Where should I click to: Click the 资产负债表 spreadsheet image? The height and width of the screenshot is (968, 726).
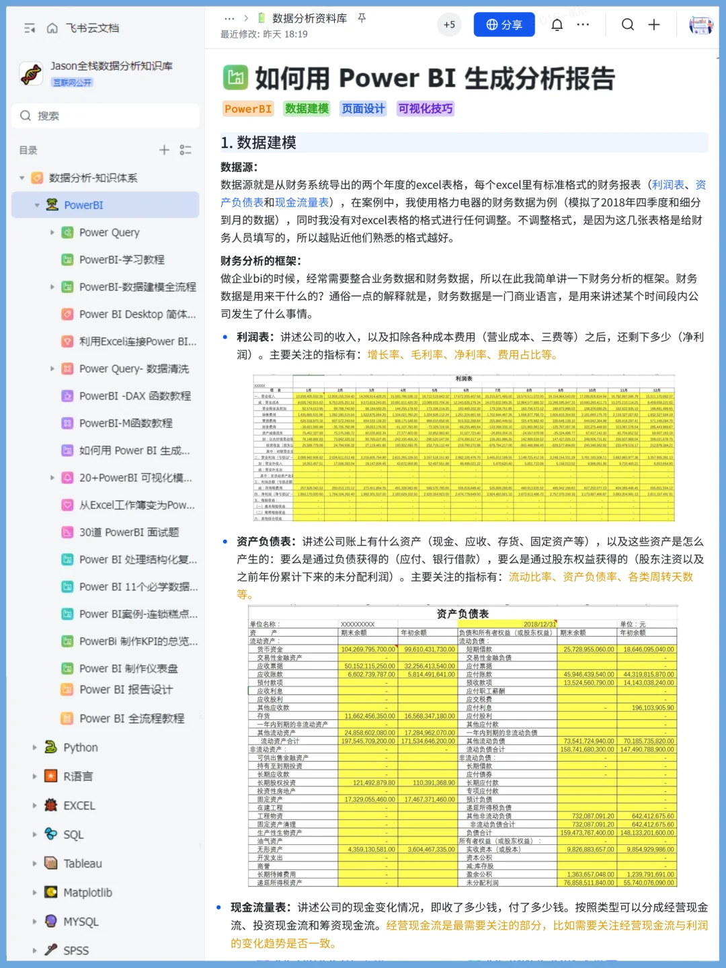[464, 746]
